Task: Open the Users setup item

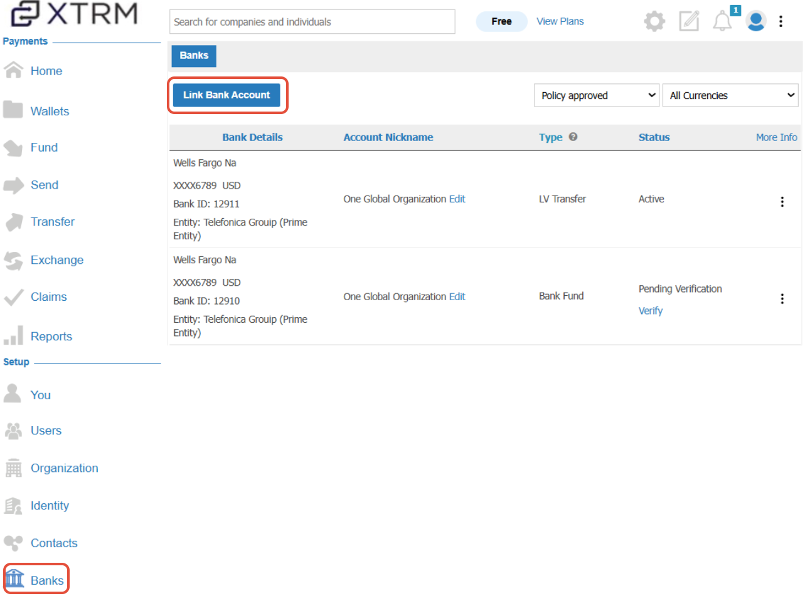Action: (x=46, y=431)
